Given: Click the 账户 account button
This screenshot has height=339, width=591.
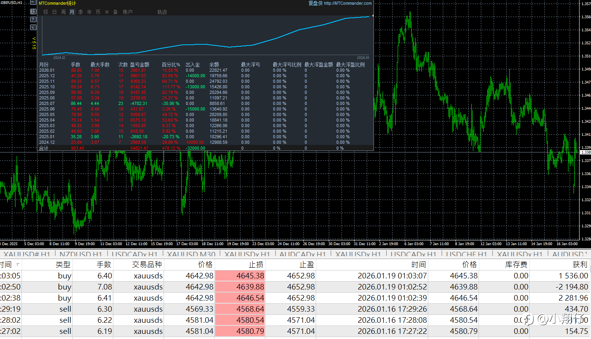Looking at the screenshot, I should point(128,12).
